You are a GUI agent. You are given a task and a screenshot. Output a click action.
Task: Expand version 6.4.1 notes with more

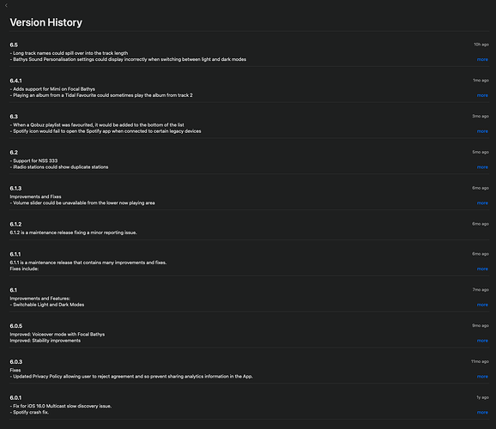coord(482,95)
